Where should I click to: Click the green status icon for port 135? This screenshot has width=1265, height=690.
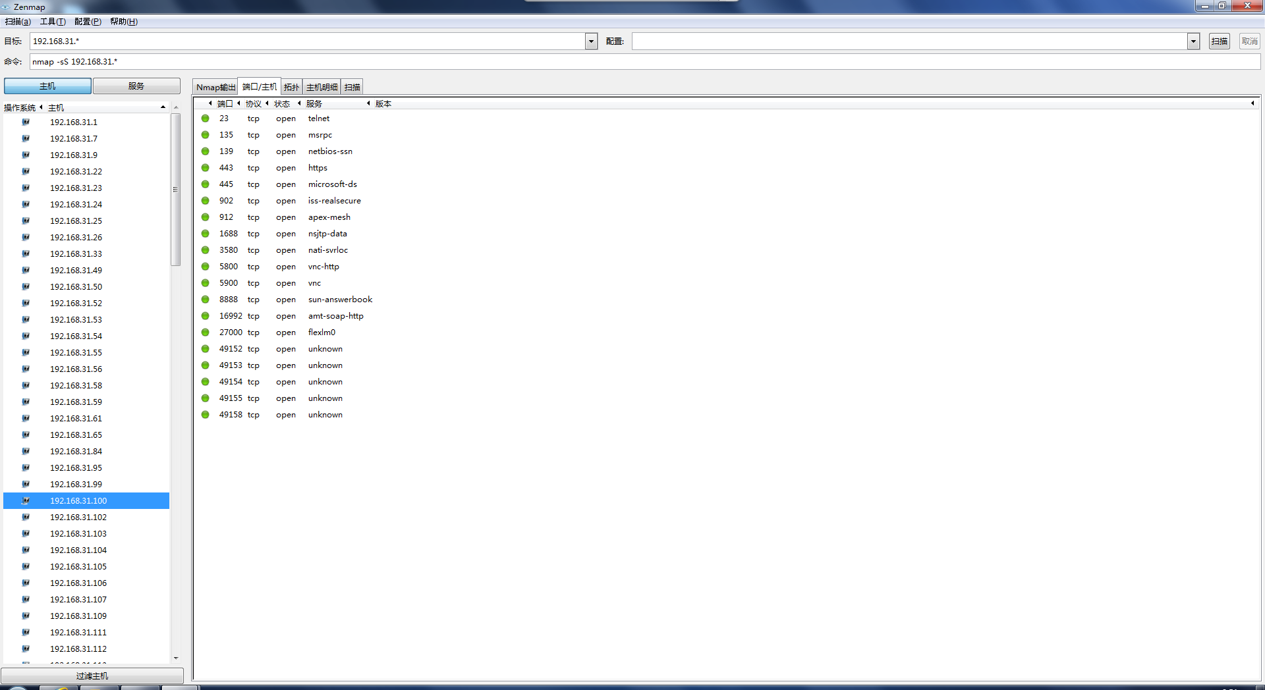206,135
